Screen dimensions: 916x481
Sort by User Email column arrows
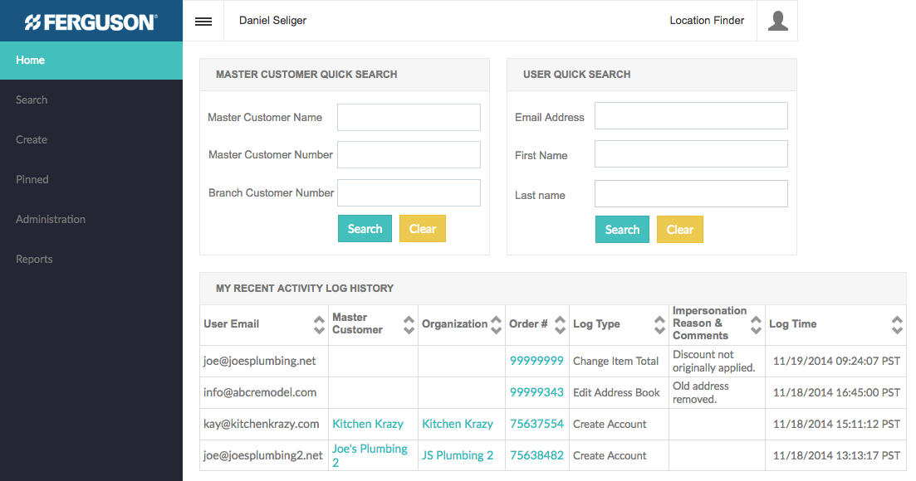pos(319,324)
